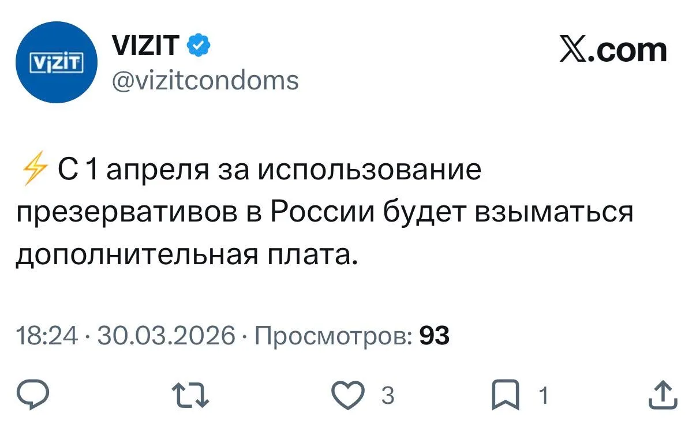This screenshot has width=696, height=424.
Task: Open the VIZIT profile avatar
Action: (x=57, y=62)
